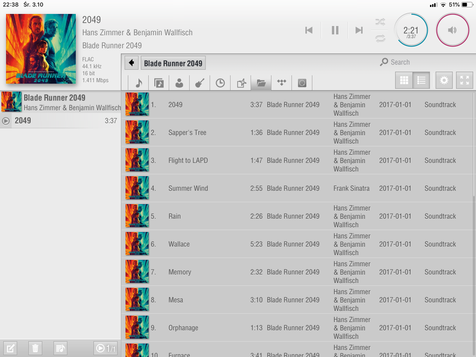
Task: Open the Qobuz streaming tab
Action: (302, 83)
